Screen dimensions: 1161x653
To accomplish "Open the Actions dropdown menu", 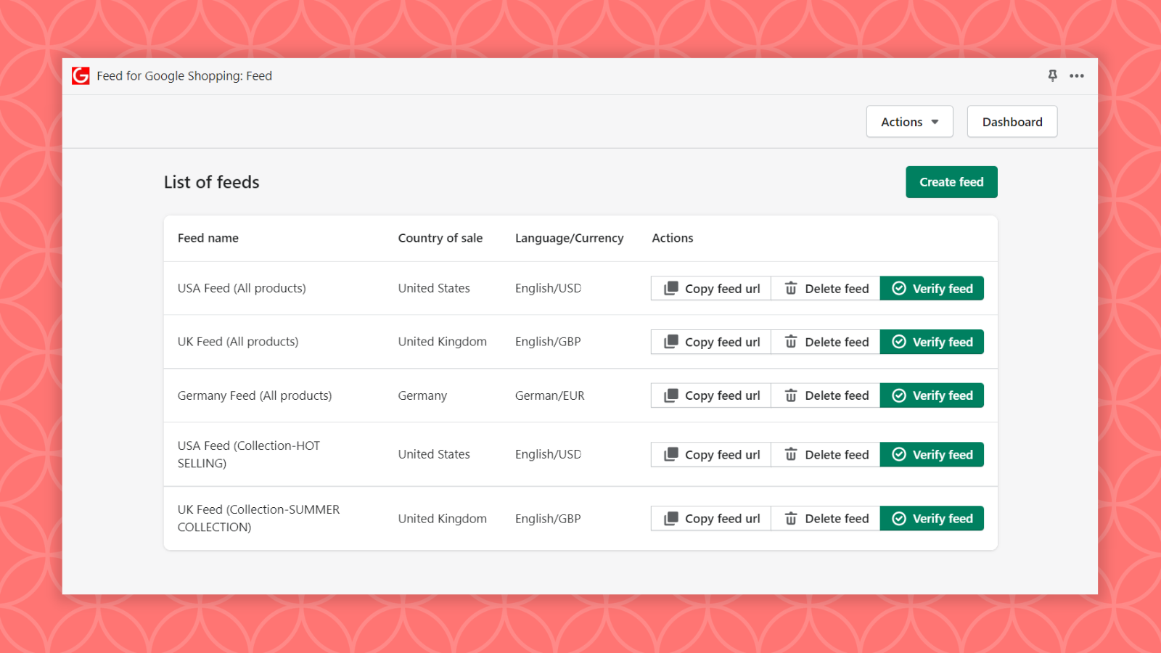I will tap(909, 121).
